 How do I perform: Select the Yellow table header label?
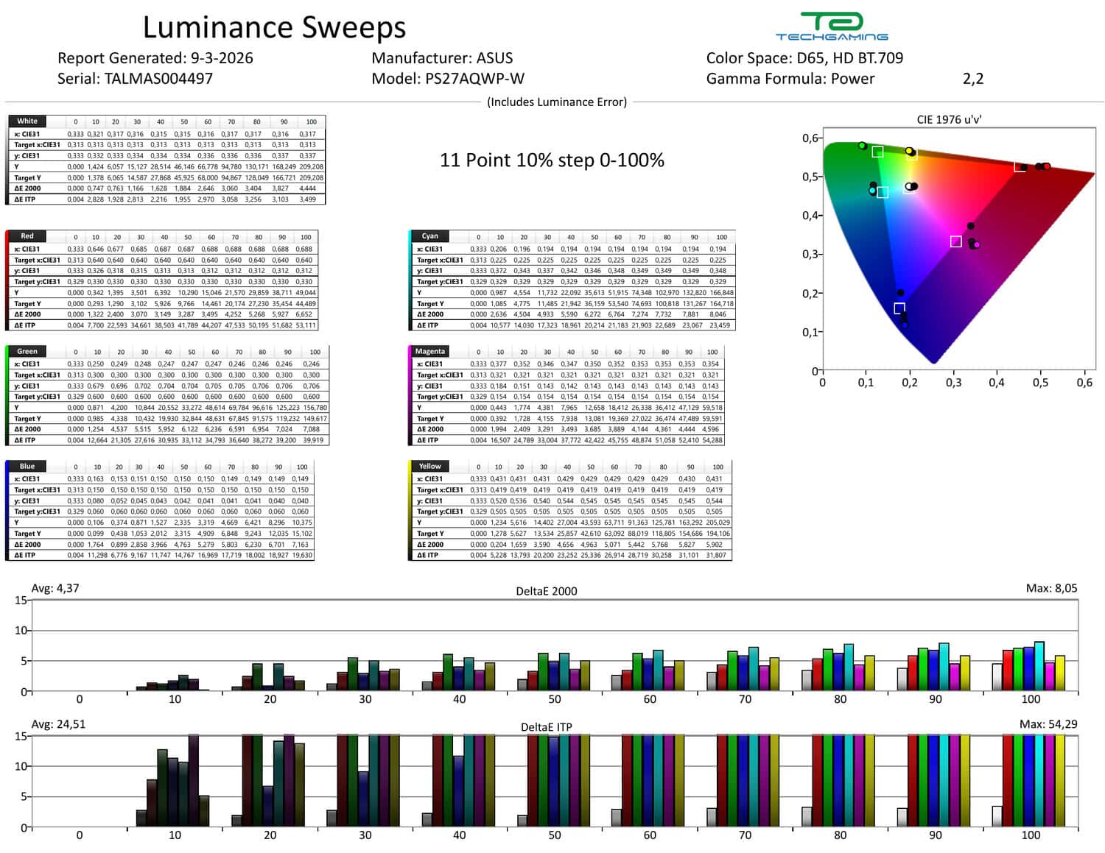(430, 467)
